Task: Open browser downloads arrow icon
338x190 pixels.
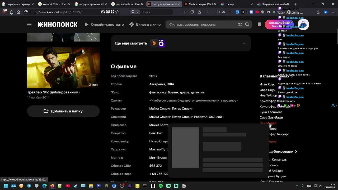Action: pyautogui.click(x=318, y=12)
